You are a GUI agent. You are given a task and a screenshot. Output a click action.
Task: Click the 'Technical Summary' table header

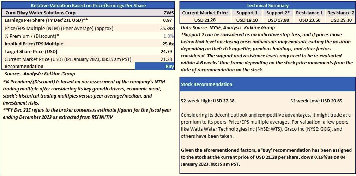(x=267, y=5)
